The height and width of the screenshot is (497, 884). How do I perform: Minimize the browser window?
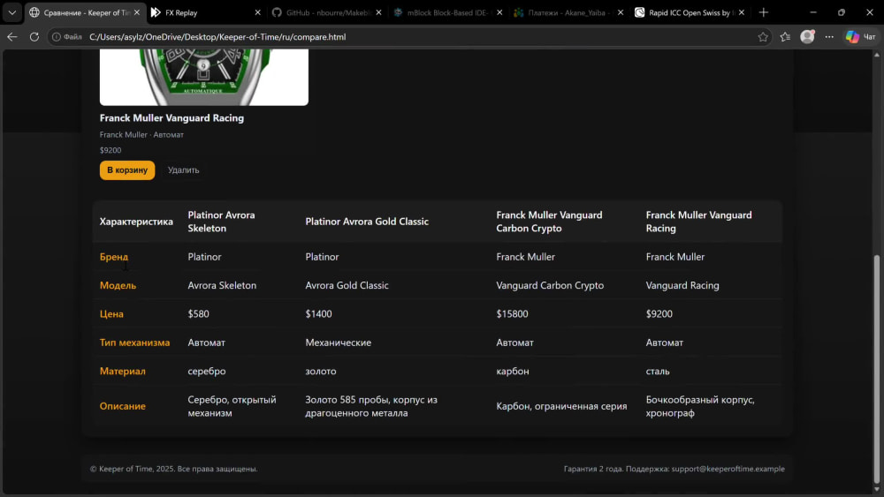click(x=813, y=12)
